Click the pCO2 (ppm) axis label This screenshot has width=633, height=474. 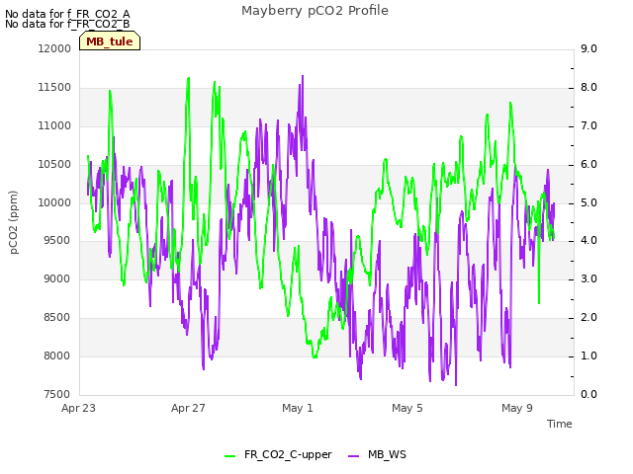(x=13, y=222)
